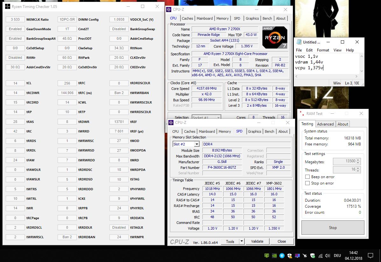This screenshot has width=381, height=262.
Task: Click the tRFC (ns) value 144,906
Action: pyautogui.click(x=67, y=93)
